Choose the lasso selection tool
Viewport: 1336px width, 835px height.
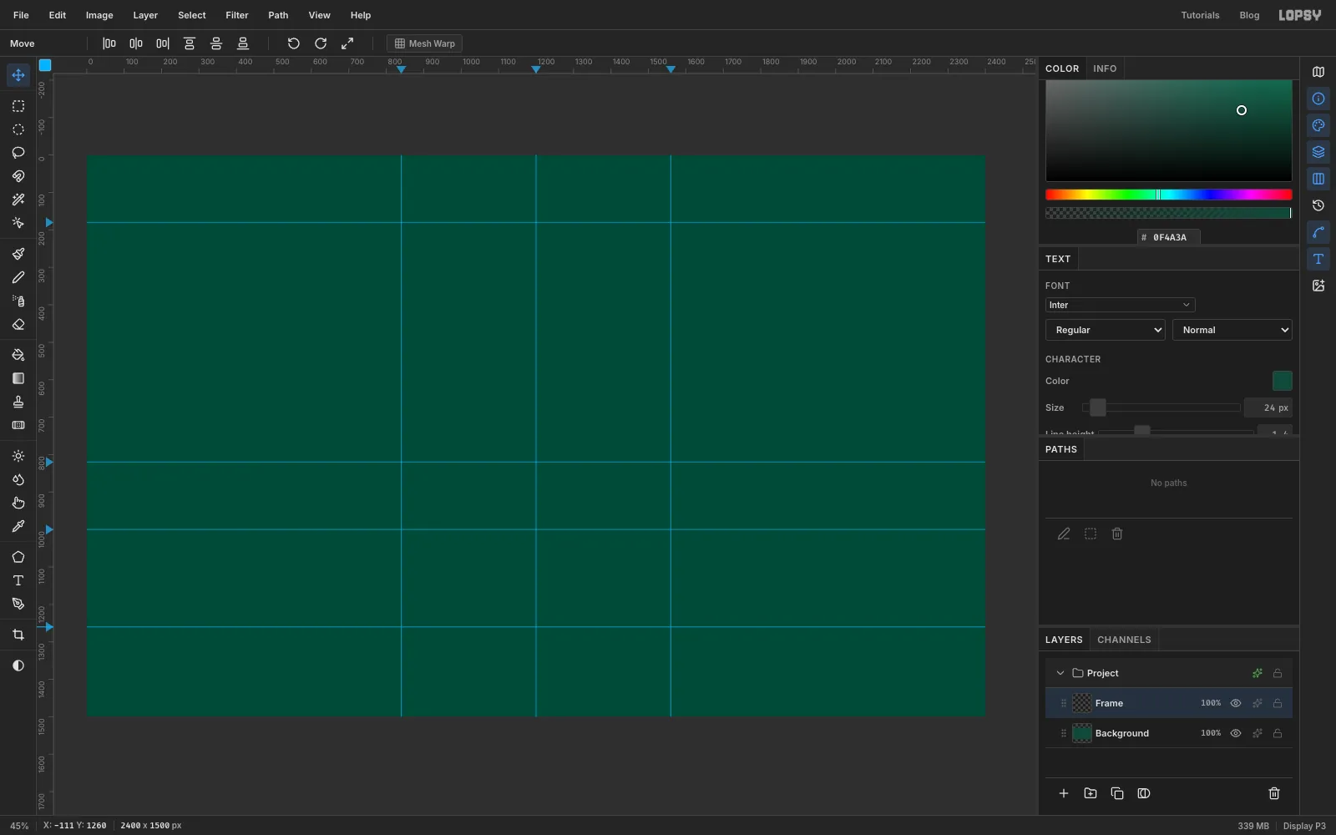tap(18, 153)
